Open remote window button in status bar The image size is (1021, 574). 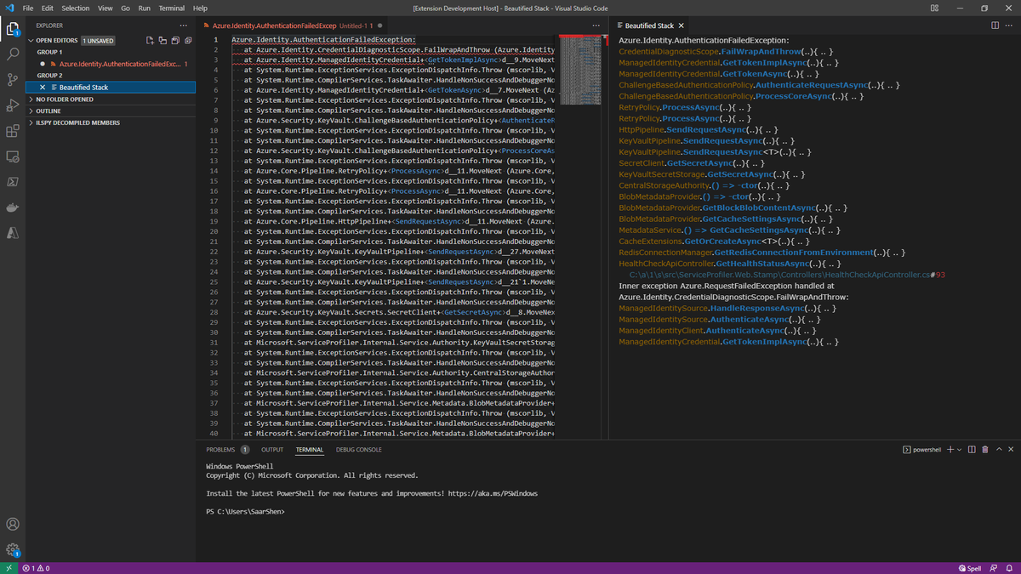9,568
